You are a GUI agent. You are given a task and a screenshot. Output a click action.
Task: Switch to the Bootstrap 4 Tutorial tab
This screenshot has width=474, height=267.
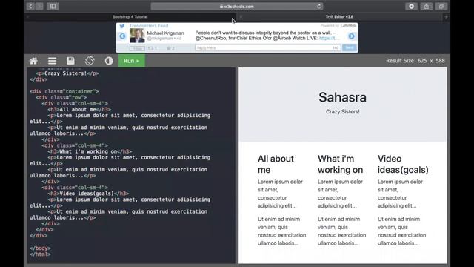pos(130,16)
